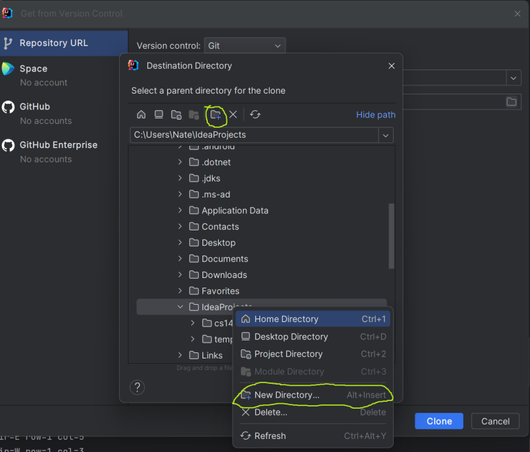Image resolution: width=530 pixels, height=452 pixels.
Task: Open path history dropdown arrow
Action: click(385, 136)
